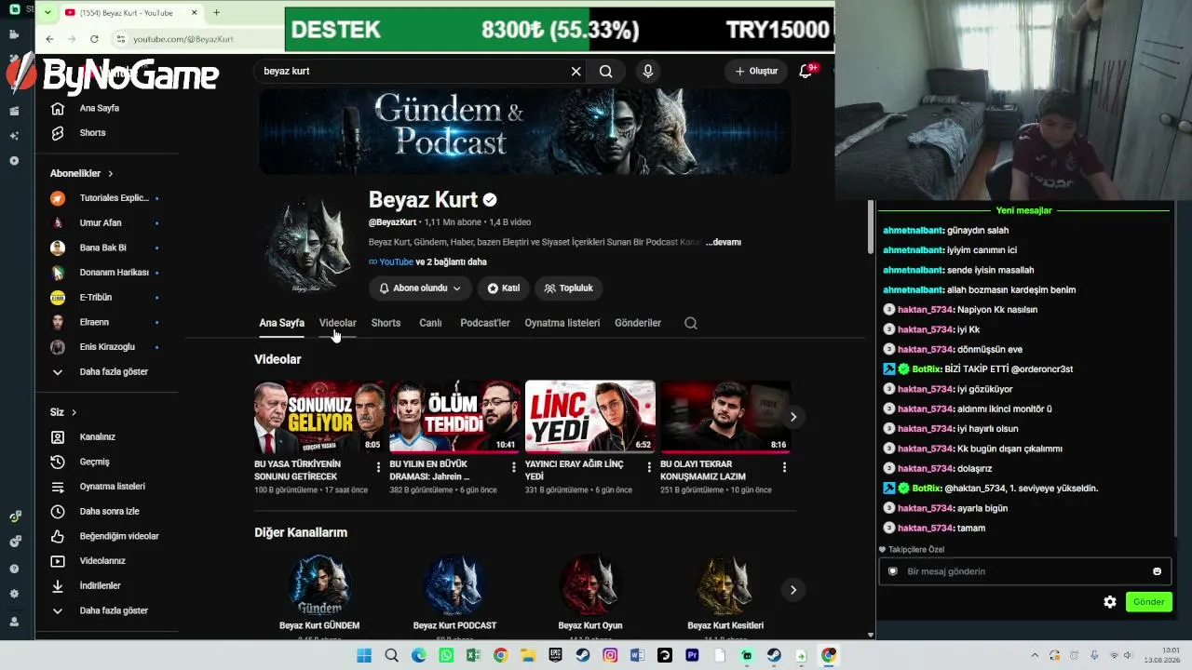Open options menu for BU OLAYI TEKRAR KONUŞMAMIZ video
Viewport: 1192px width, 670px height.
[x=784, y=467]
